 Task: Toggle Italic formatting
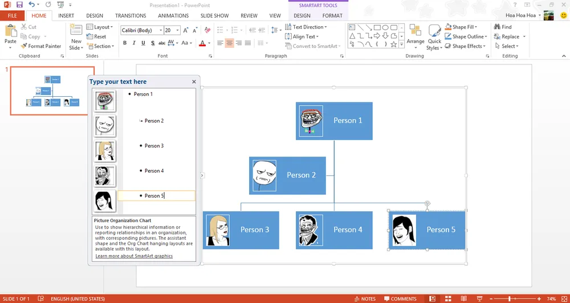point(134,43)
